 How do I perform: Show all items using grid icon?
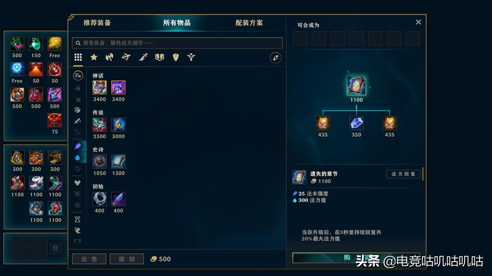[78, 57]
